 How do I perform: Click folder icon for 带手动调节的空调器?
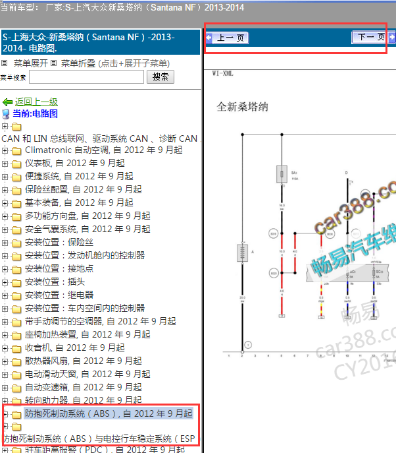[x=16, y=322]
